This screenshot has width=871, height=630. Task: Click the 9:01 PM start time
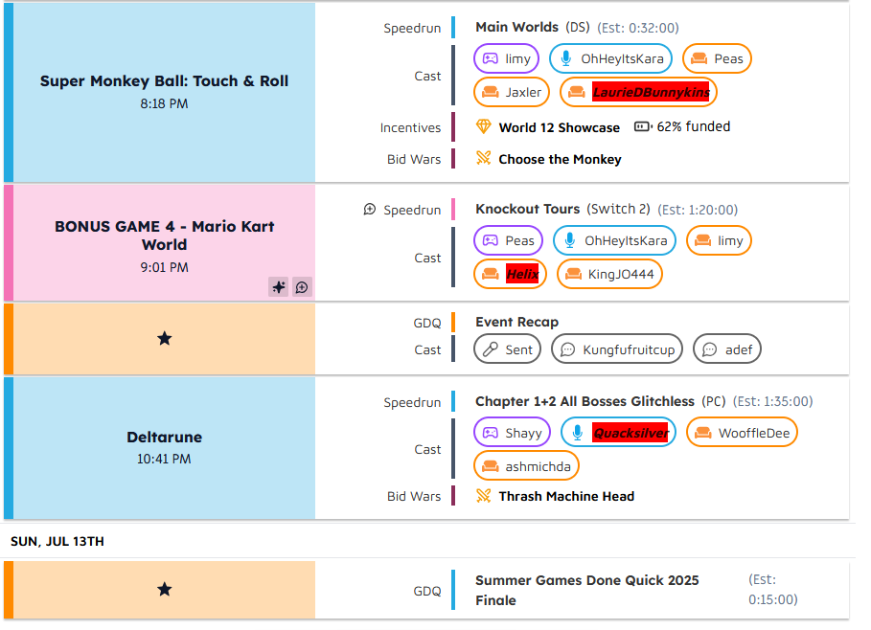(165, 267)
